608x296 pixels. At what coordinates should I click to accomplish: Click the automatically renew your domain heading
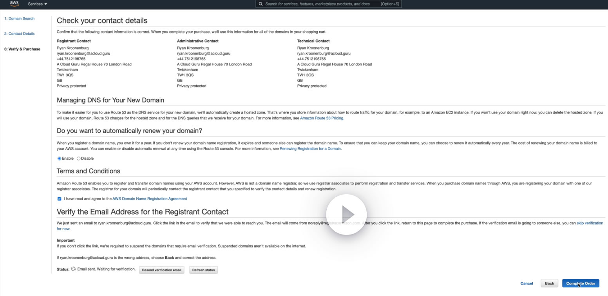pos(129,131)
